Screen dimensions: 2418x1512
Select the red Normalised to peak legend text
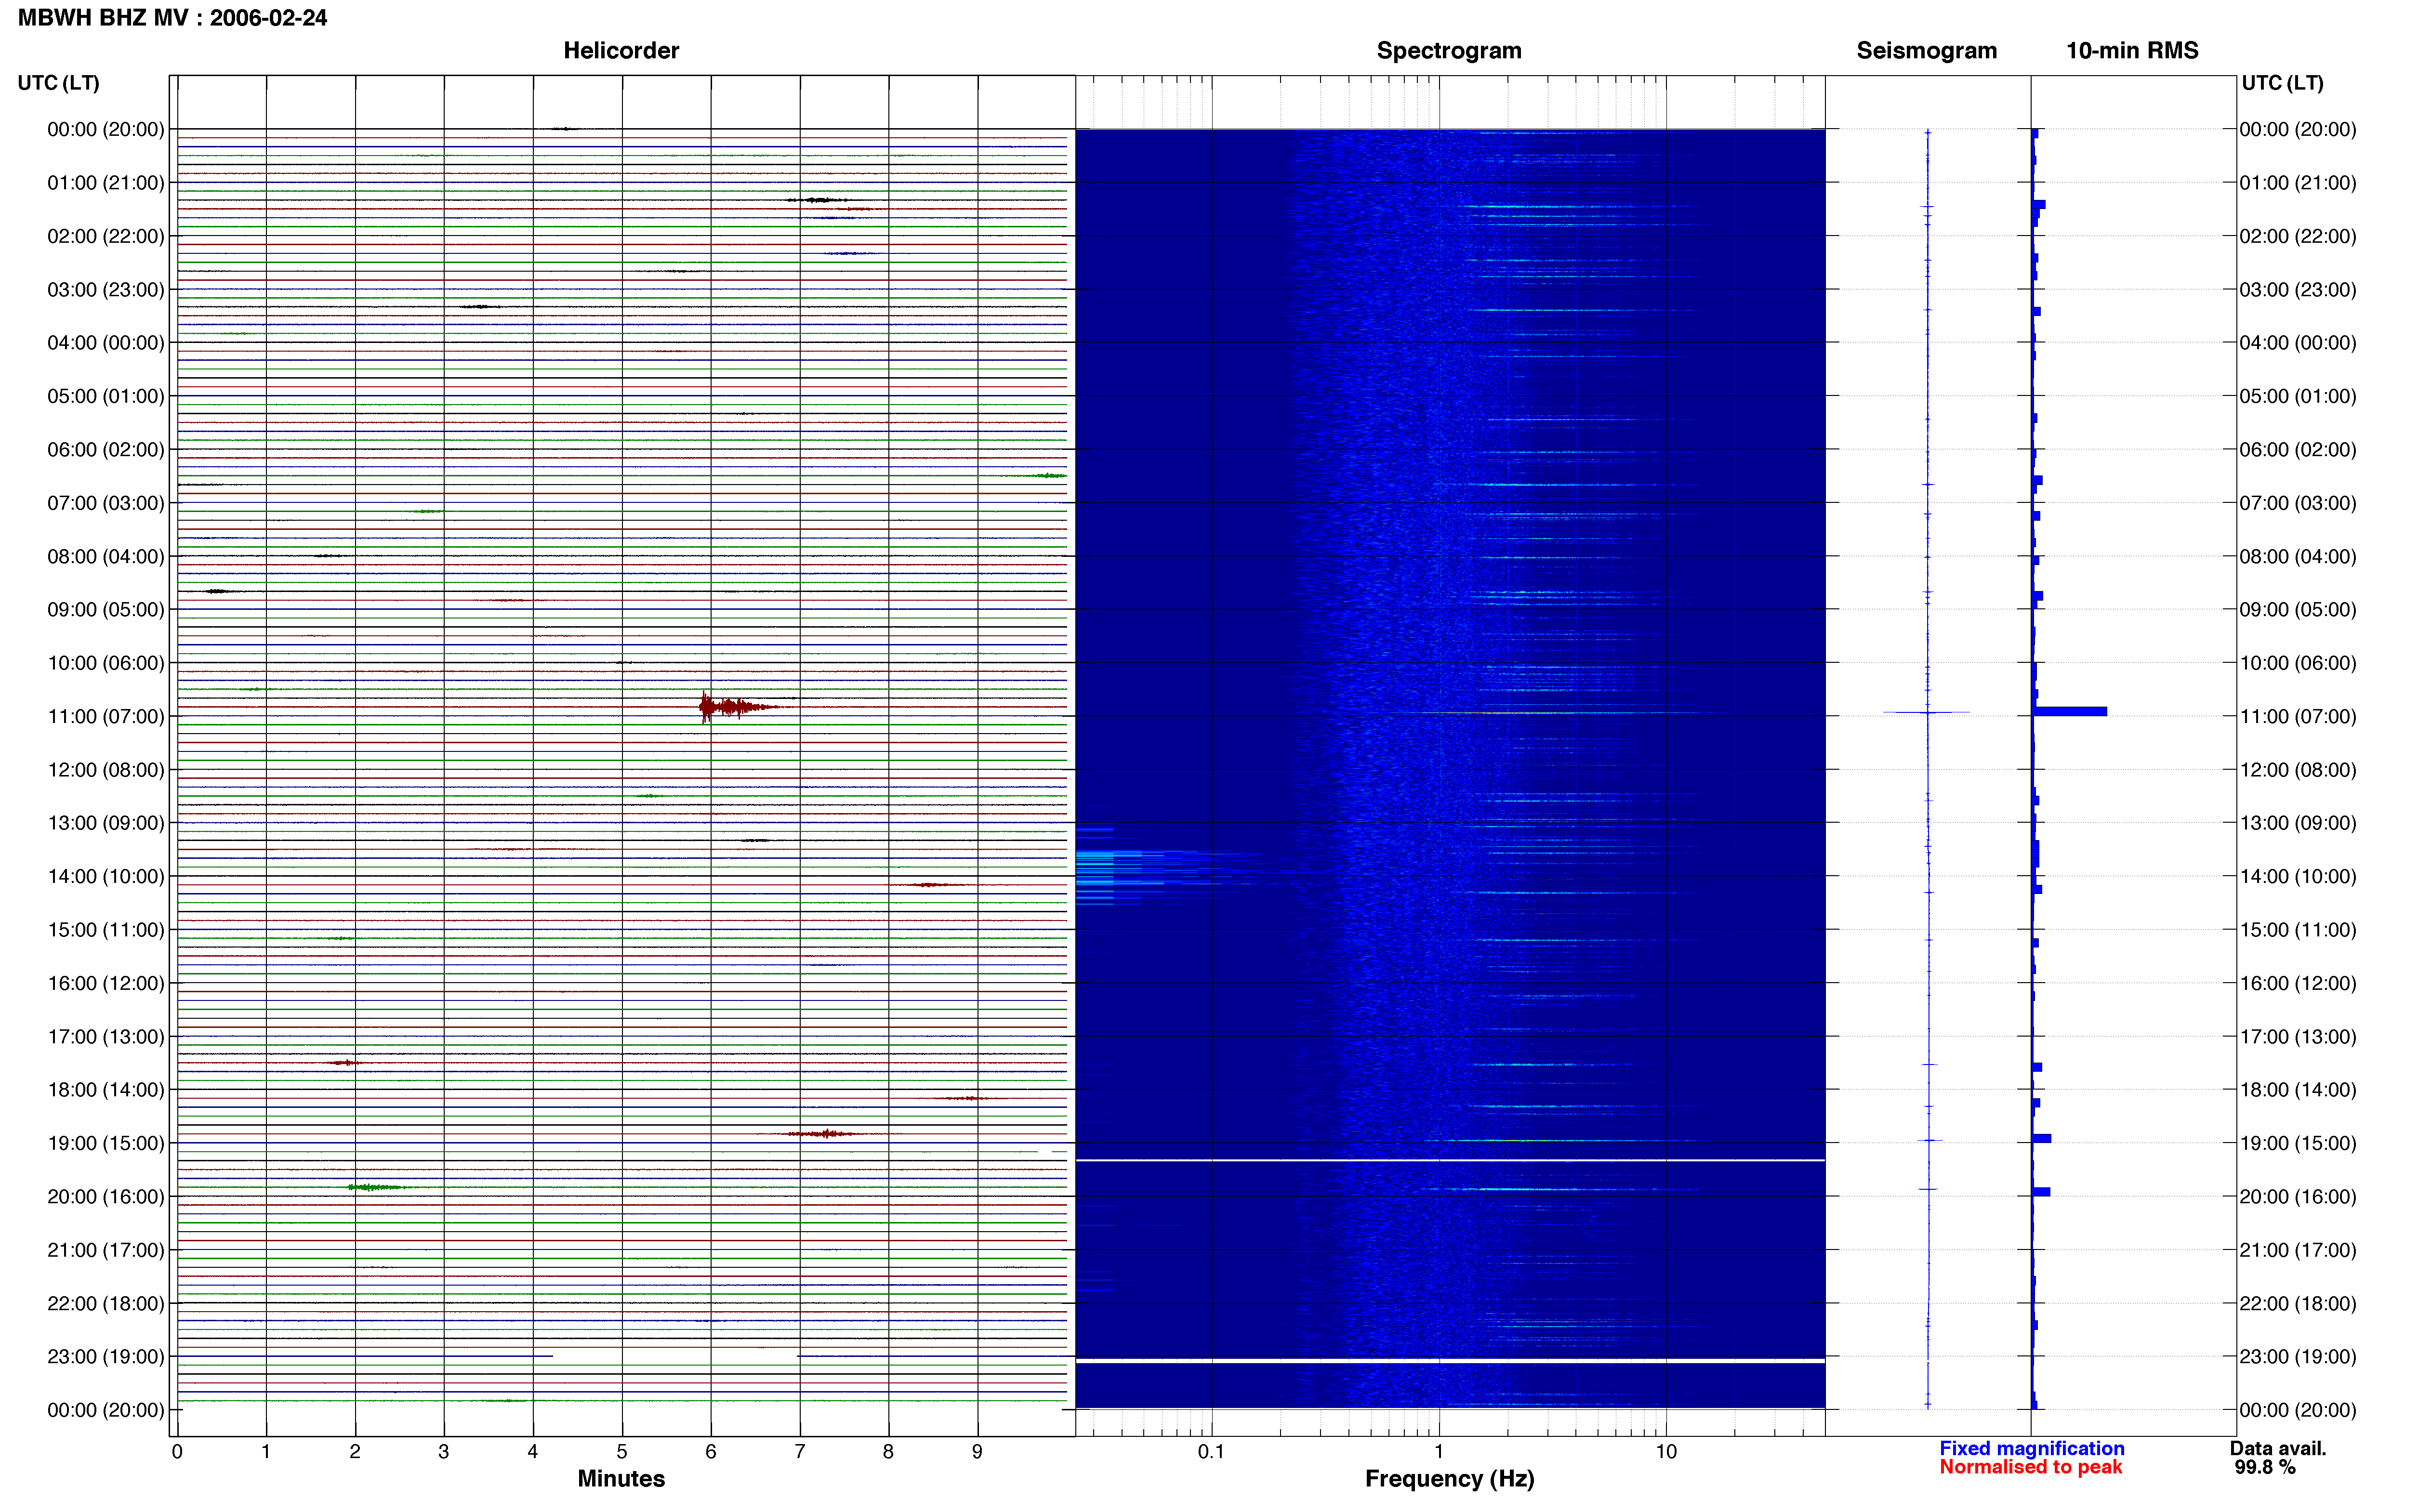[2030, 1467]
